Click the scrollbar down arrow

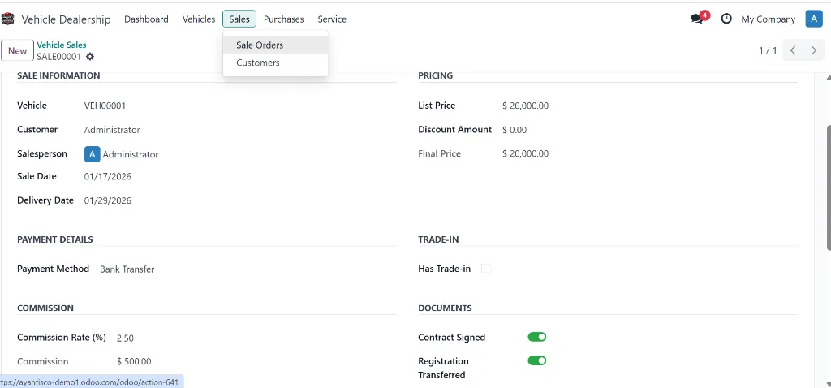tap(829, 384)
